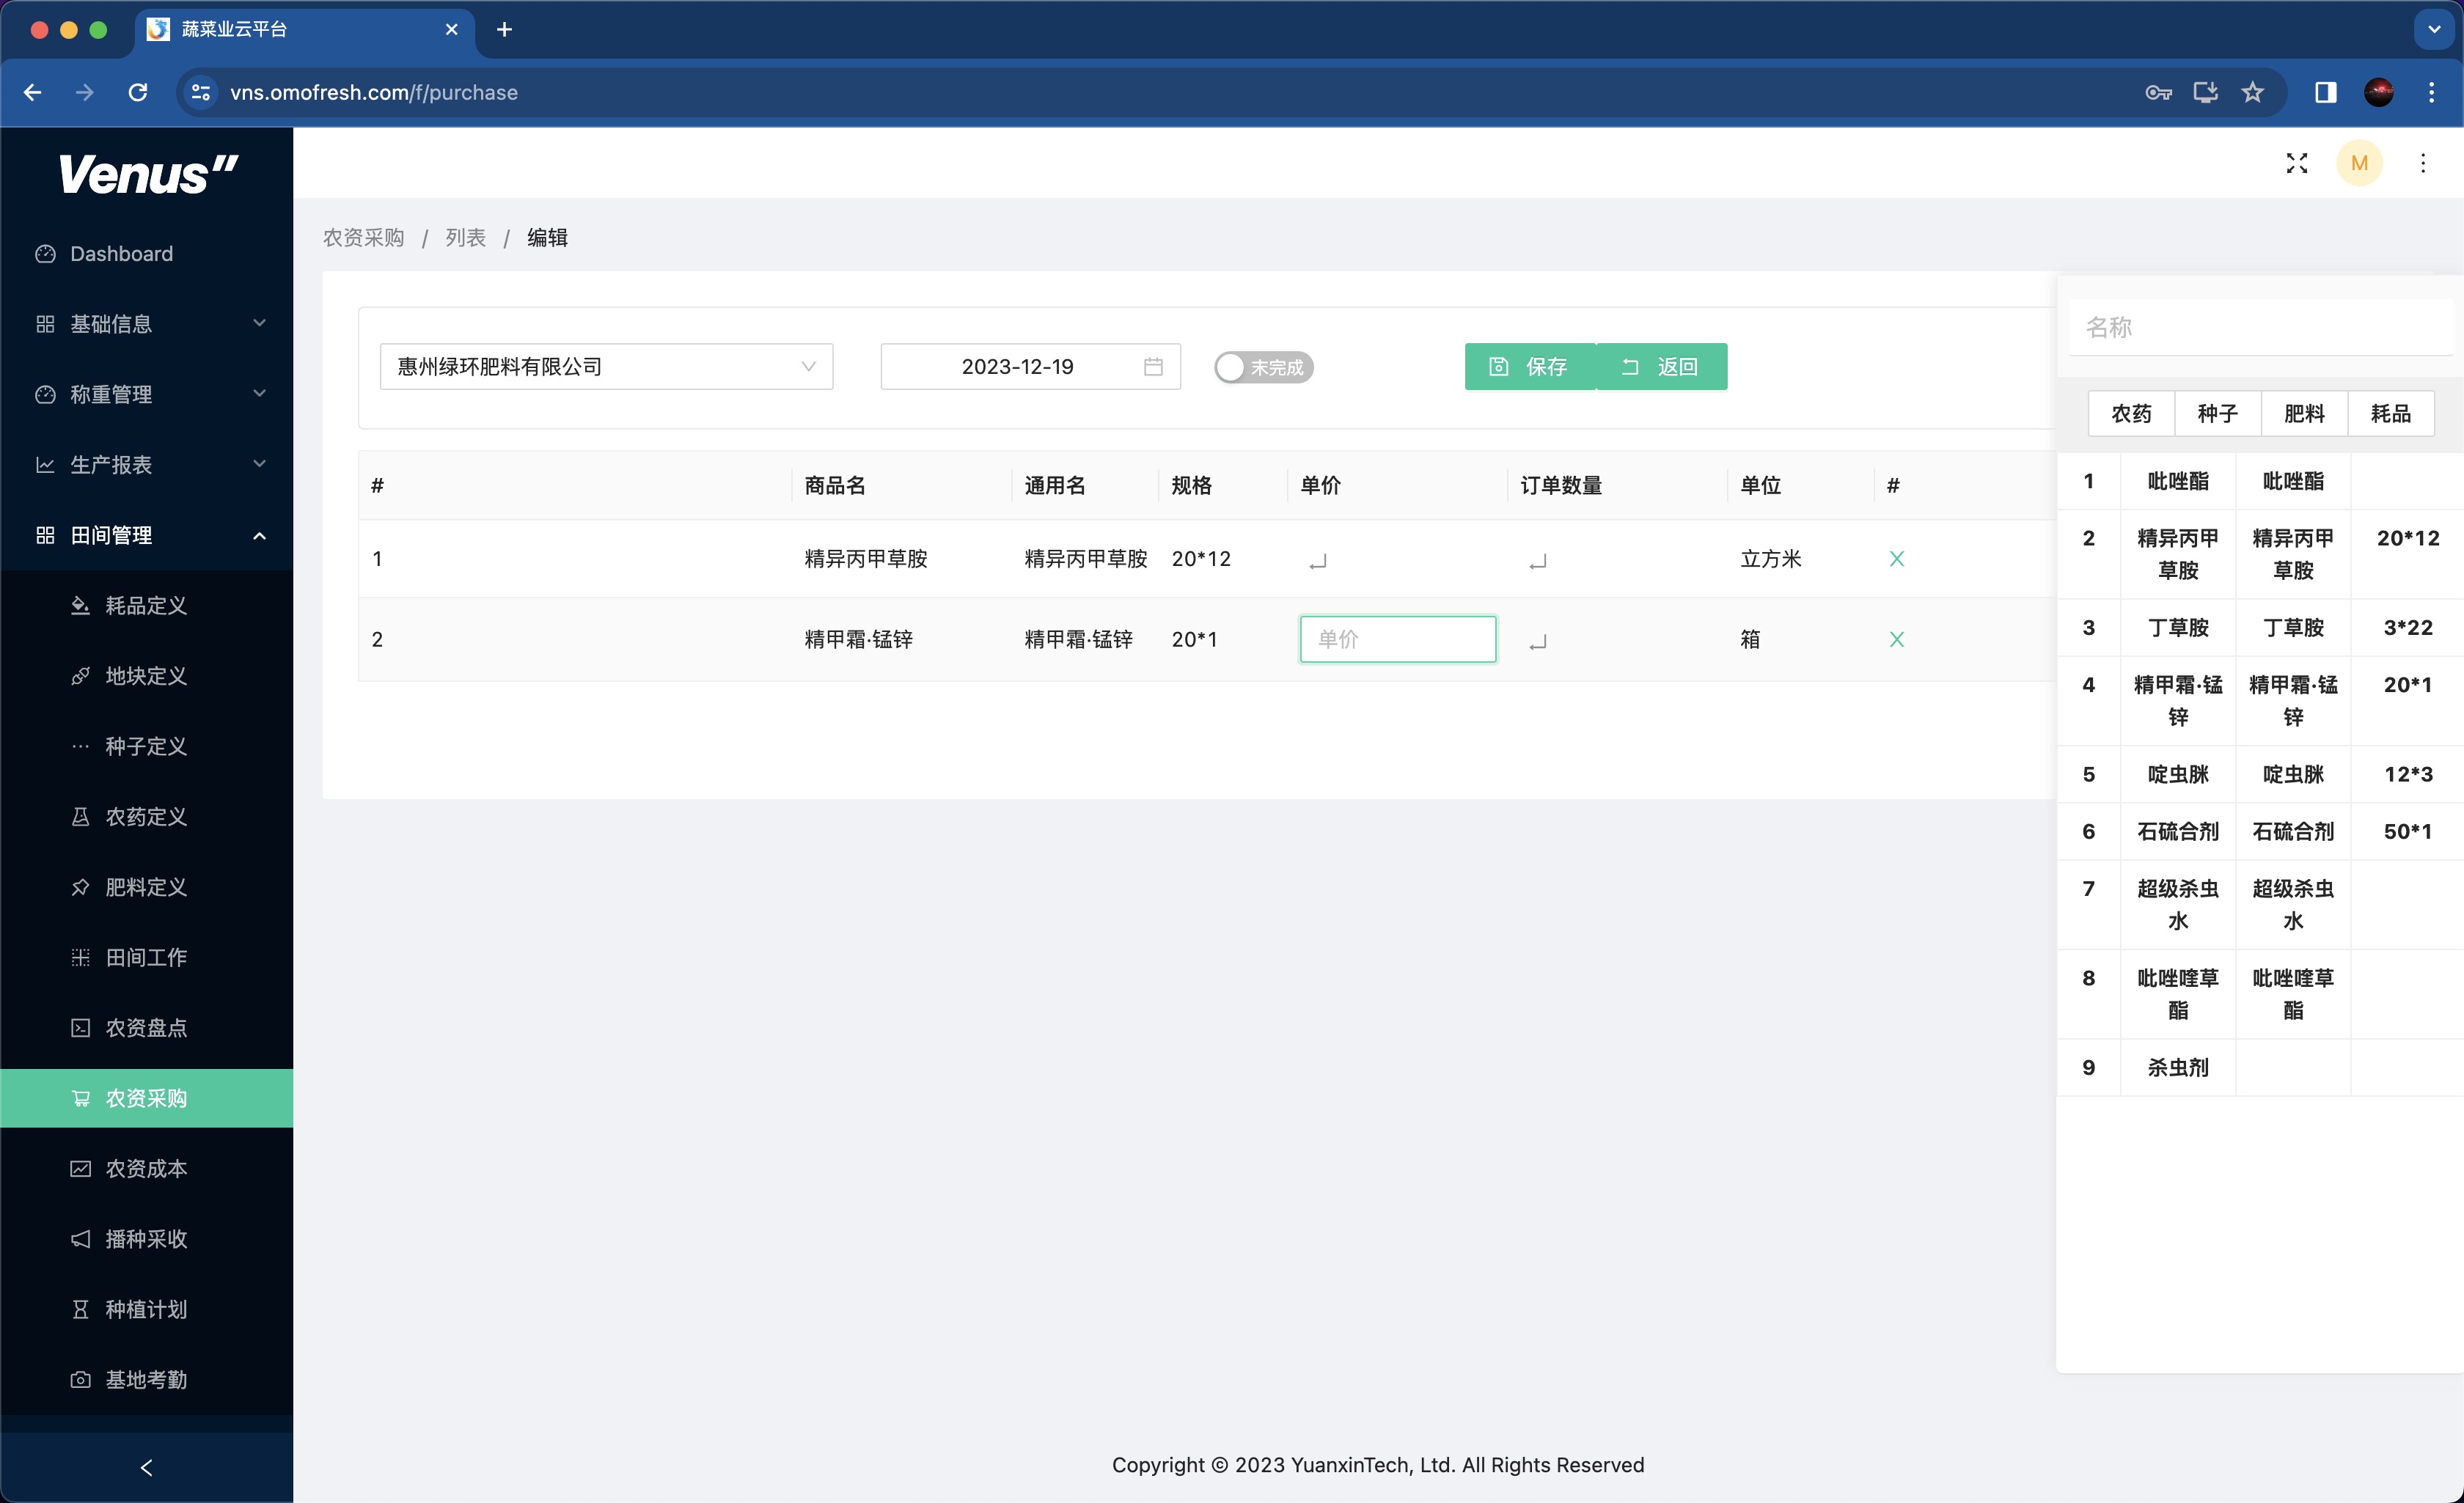Click the 列表 breadcrumb link
Screen dimensions: 2464x1503
pos(465,237)
